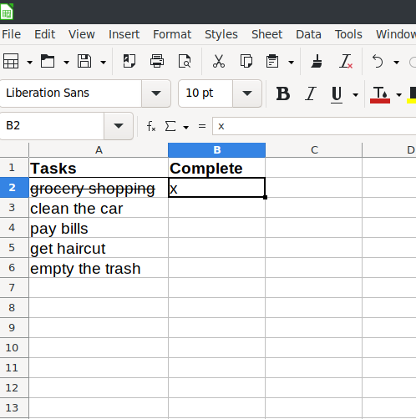416x419 pixels.
Task: Open the Function Wizard icon
Action: [151, 126]
